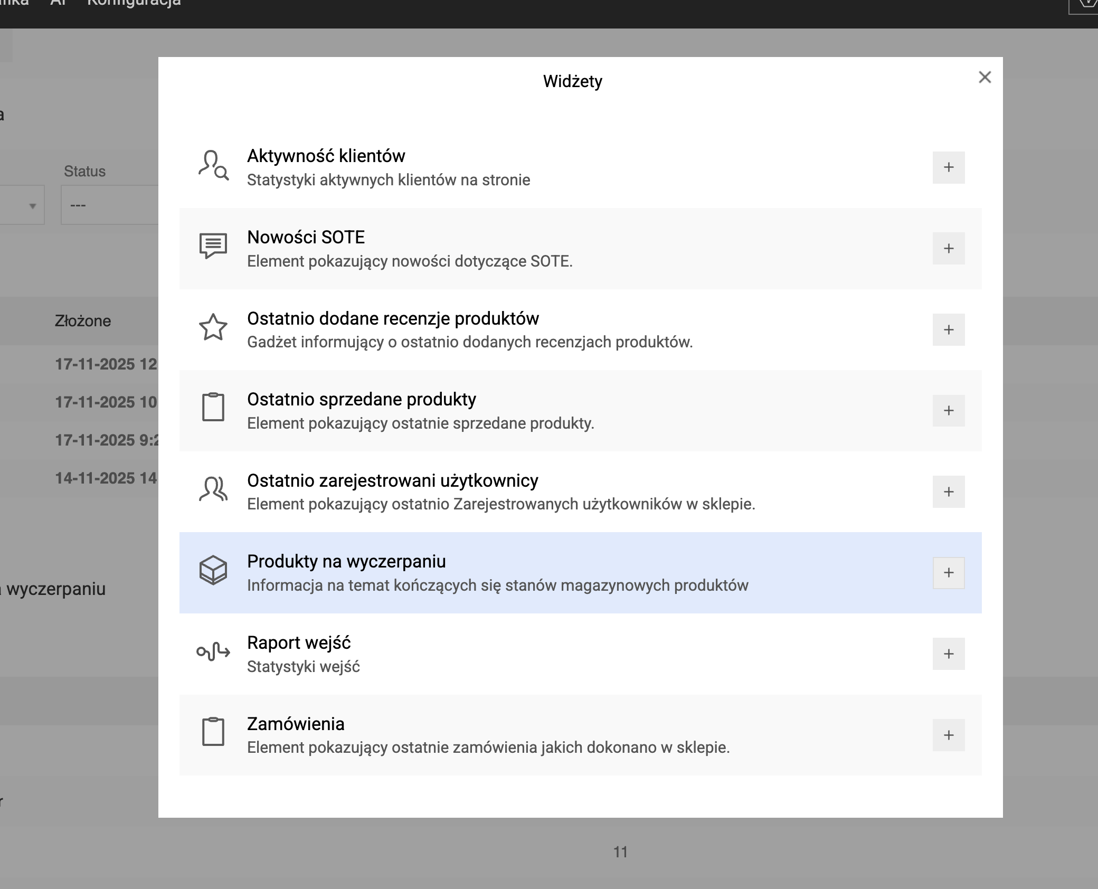The width and height of the screenshot is (1098, 889).
Task: Close the Widżety dialog
Action: [985, 78]
